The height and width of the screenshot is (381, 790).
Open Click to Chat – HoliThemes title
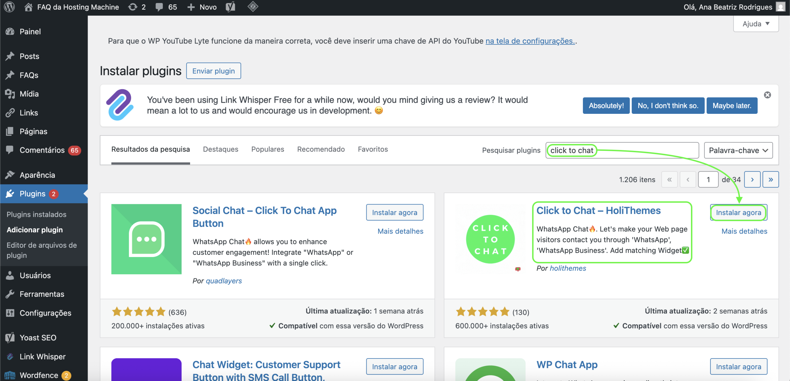tap(598, 210)
